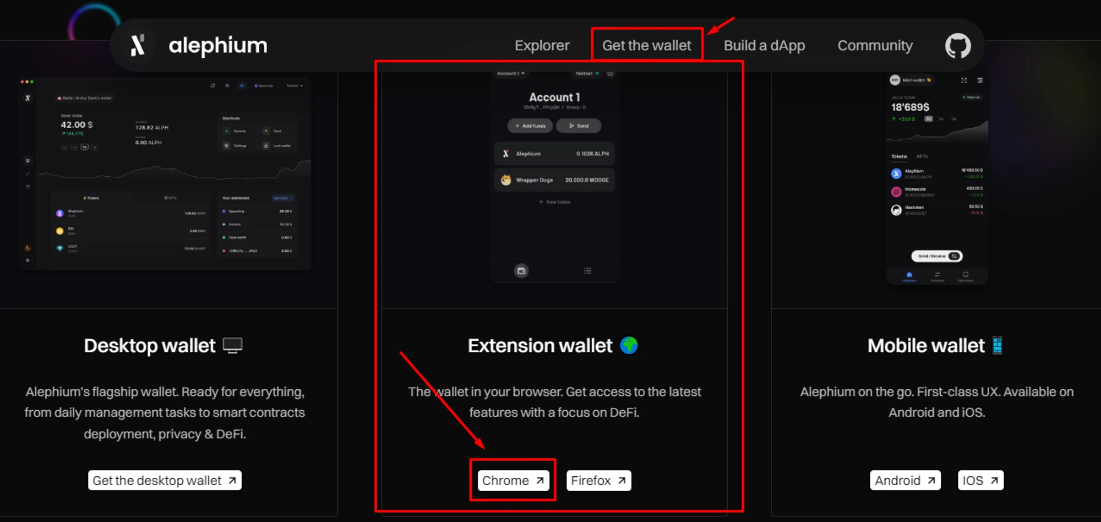This screenshot has width=1101, height=522.
Task: Click Mainnet status badge in mobile mockup
Action: pos(972,97)
